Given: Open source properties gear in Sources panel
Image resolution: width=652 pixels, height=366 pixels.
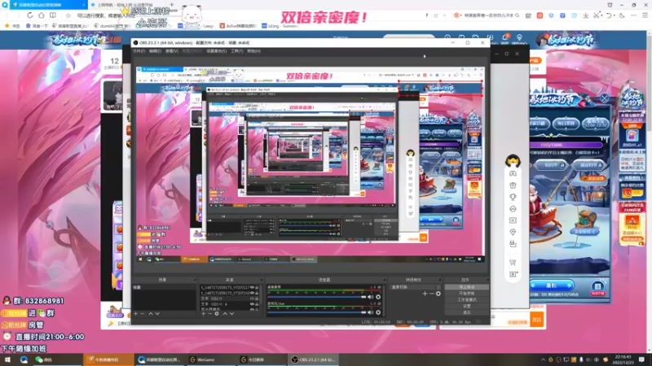Looking at the screenshot, I should click(217, 314).
